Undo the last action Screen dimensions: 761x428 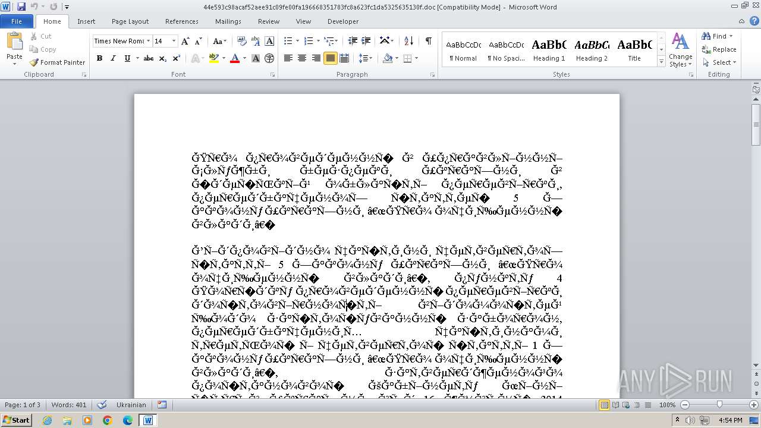coord(34,7)
